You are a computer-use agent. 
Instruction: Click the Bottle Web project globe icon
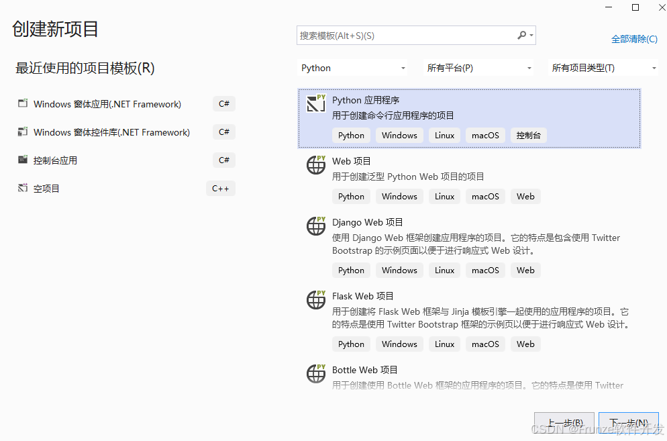[316, 373]
